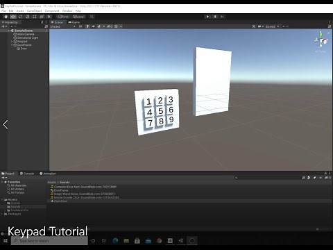Image resolution: width=333 pixels, height=250 pixels.
Task: Click the Pause button
Action: [x=215, y=17]
